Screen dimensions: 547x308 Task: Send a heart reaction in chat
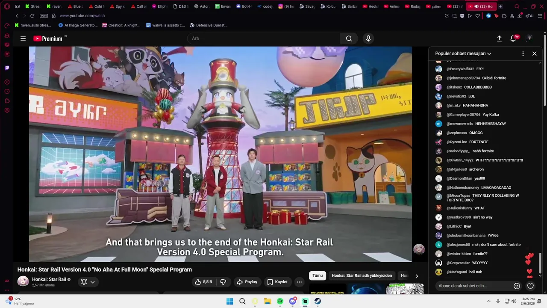coord(530,286)
